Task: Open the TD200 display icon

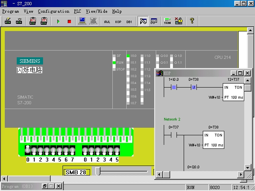Action: (167, 21)
